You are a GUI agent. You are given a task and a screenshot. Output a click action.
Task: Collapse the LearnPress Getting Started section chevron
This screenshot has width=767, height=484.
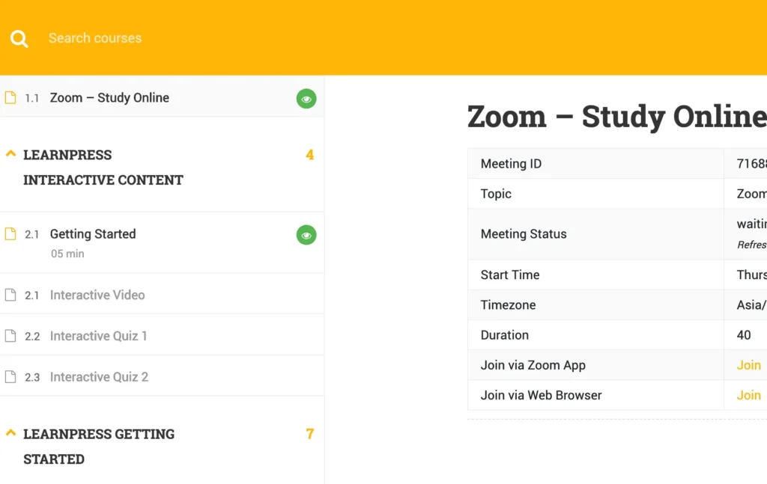click(x=10, y=432)
